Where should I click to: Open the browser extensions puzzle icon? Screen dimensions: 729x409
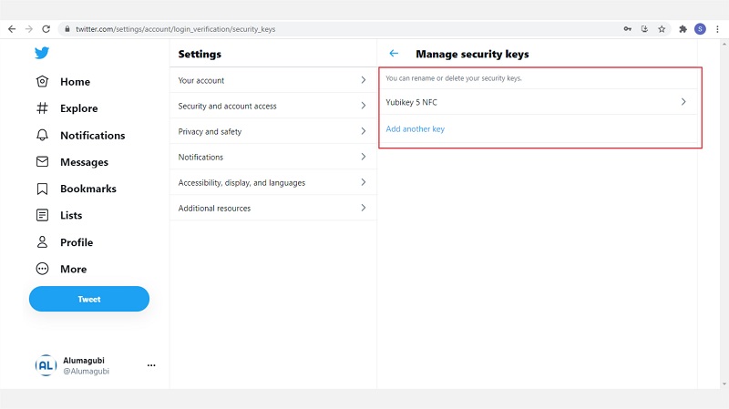683,29
